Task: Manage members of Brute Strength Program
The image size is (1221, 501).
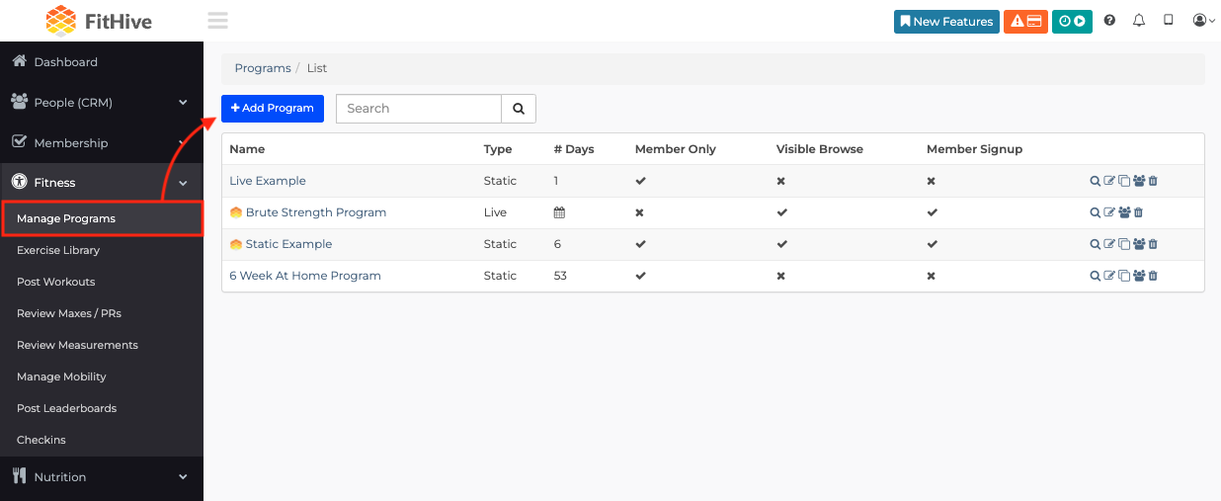Action: pyautogui.click(x=1124, y=212)
